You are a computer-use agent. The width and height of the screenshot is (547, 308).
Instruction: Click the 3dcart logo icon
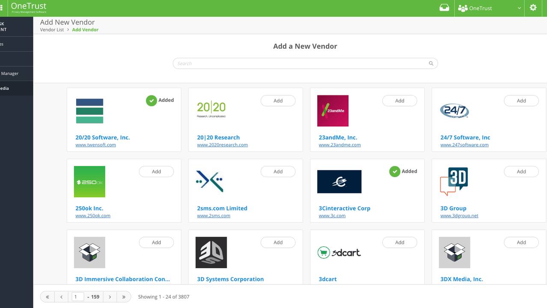pyautogui.click(x=339, y=252)
